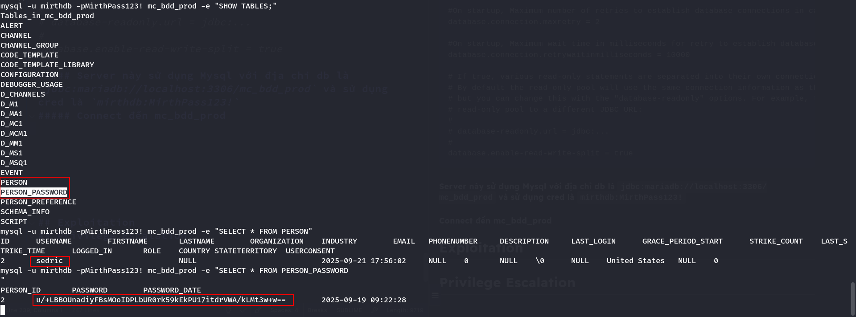Click the SHOW TABLES mysql command line
Viewport: 856px width, 317px height.
pos(138,6)
